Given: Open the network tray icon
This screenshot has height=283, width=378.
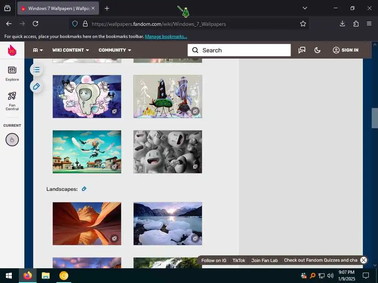Looking at the screenshot, I should coord(322,276).
